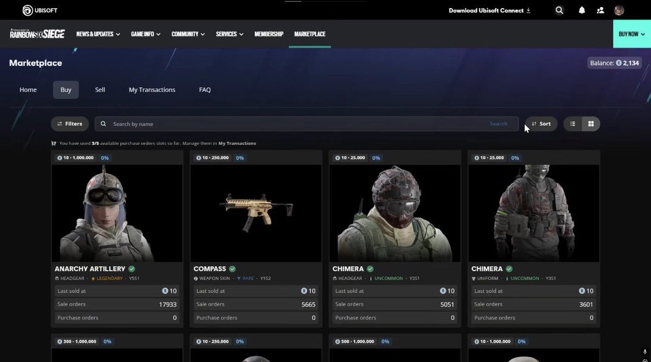The width and height of the screenshot is (651, 362).
Task: Click the Balance 2,134 display
Action: (615, 63)
